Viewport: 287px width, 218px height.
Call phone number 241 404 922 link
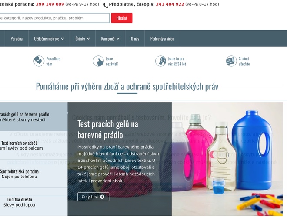[170, 4]
